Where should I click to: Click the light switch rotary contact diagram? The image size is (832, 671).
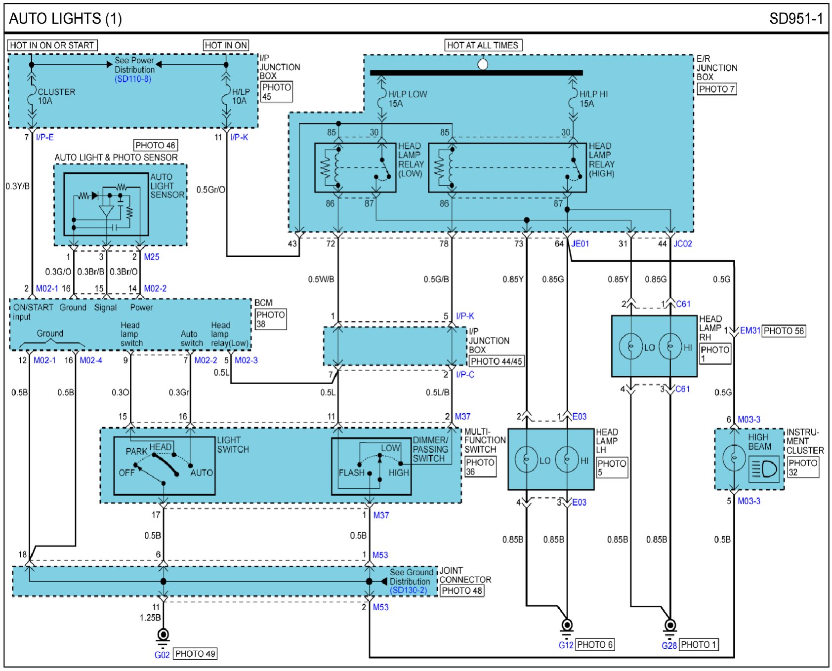(x=165, y=466)
